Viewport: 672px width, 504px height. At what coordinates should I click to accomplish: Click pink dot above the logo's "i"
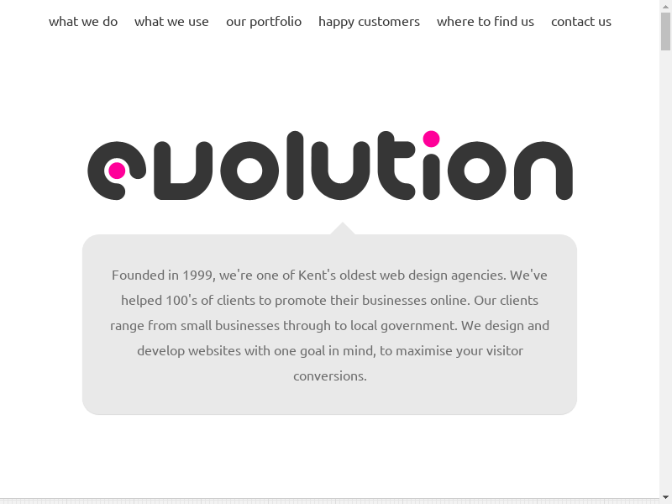[x=431, y=139]
